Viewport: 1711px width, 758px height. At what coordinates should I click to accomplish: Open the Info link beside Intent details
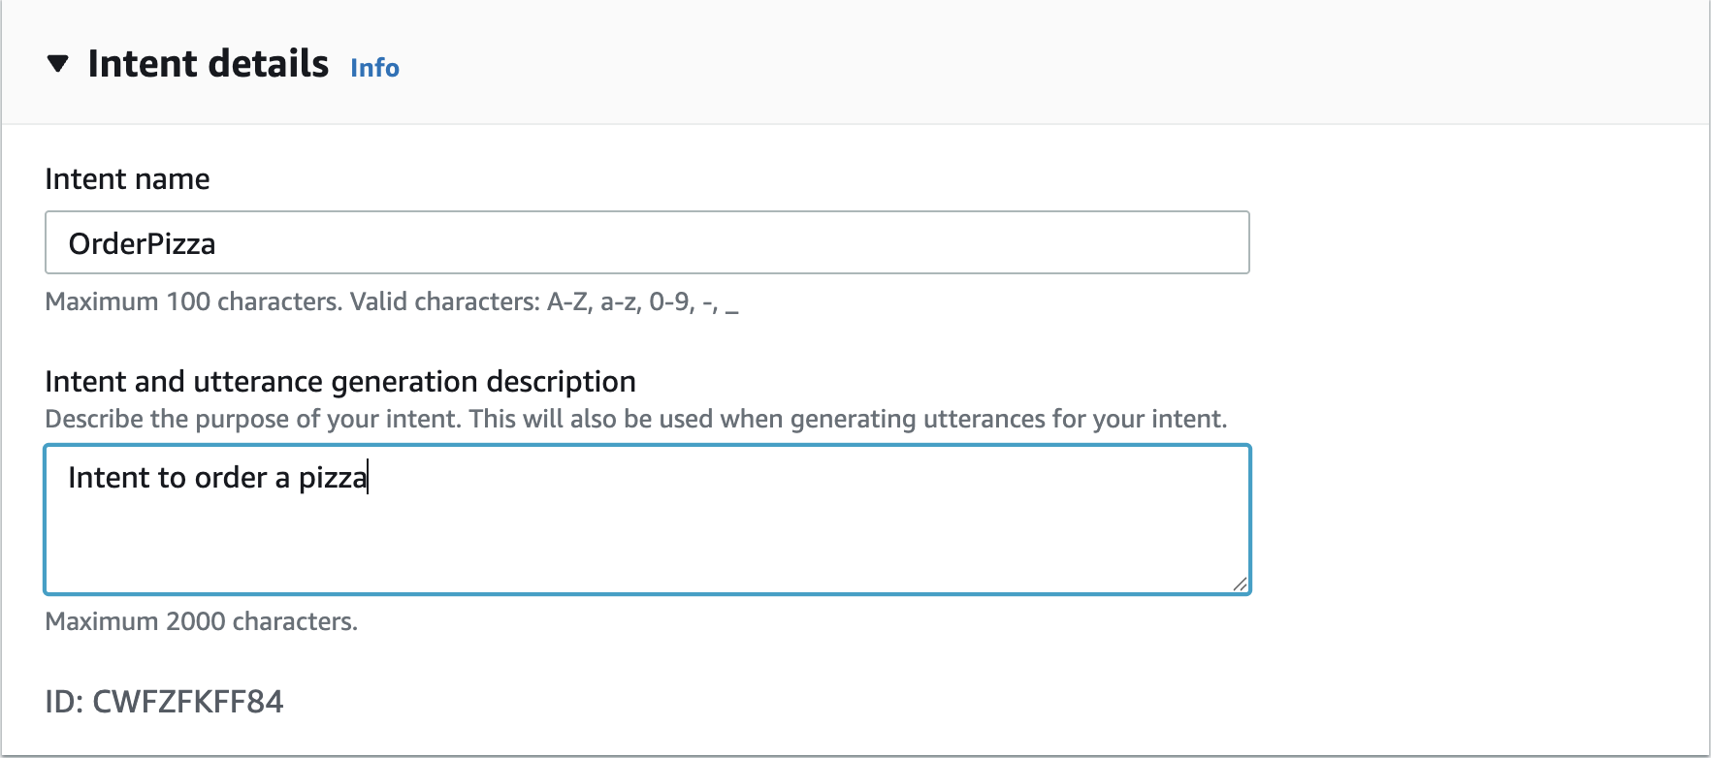[x=374, y=68]
